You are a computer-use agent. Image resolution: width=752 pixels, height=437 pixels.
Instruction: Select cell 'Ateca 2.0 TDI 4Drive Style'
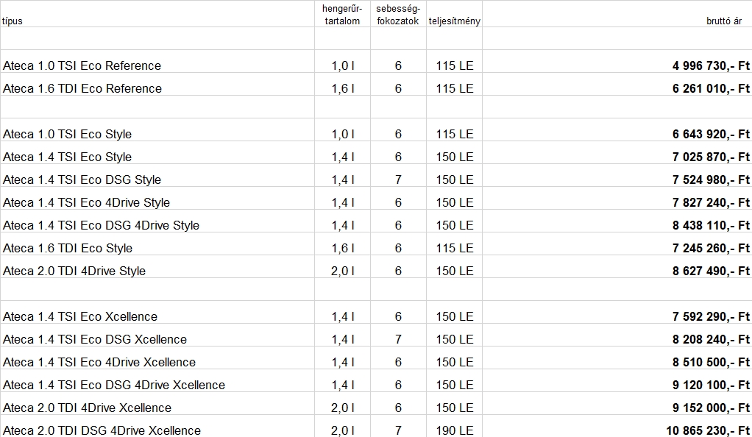(x=157, y=267)
